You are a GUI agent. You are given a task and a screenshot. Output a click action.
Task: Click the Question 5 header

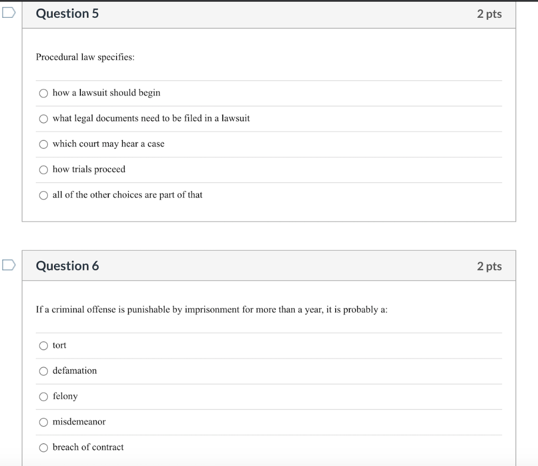(x=67, y=14)
